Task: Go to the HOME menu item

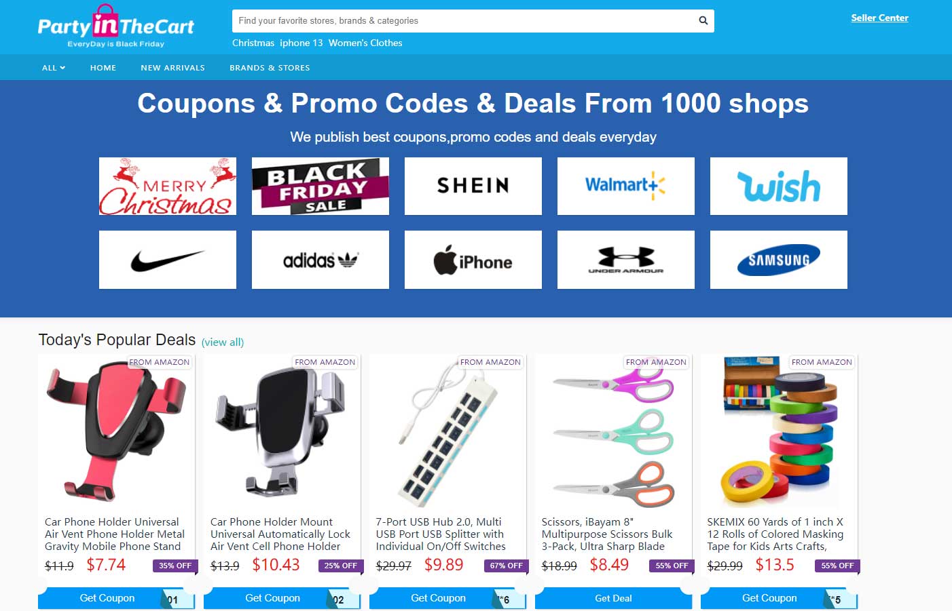Action: 103,68
